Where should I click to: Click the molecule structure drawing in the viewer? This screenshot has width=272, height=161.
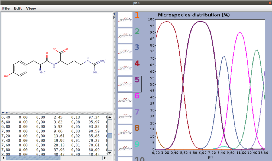[55, 62]
